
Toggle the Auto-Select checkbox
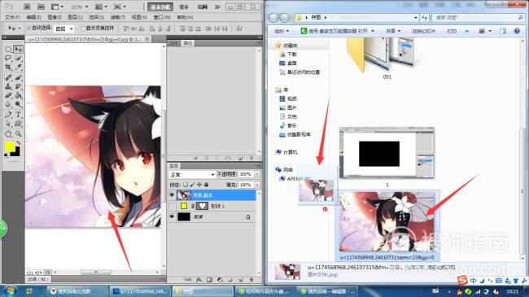point(29,28)
